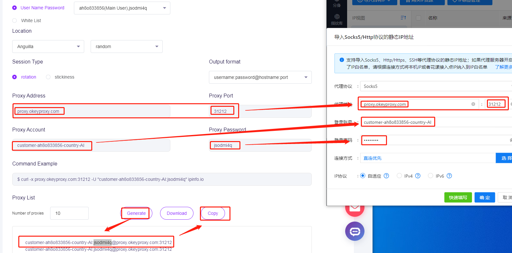Click the Download button
The width and height of the screenshot is (512, 253).
(x=176, y=213)
